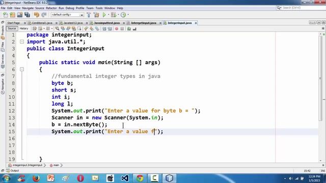The width and height of the screenshot is (326, 183).
Task: Open Run Project dropdown arrow
Action: coord(108,15)
